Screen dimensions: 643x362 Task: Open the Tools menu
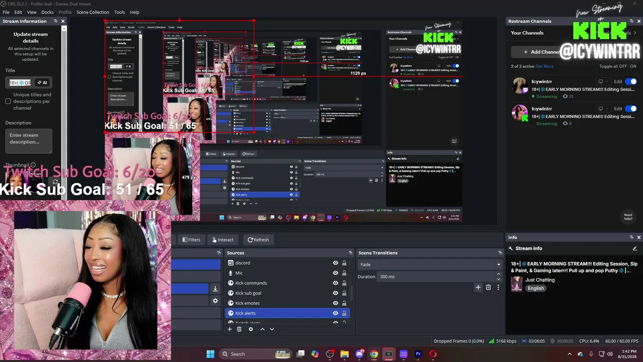(120, 12)
